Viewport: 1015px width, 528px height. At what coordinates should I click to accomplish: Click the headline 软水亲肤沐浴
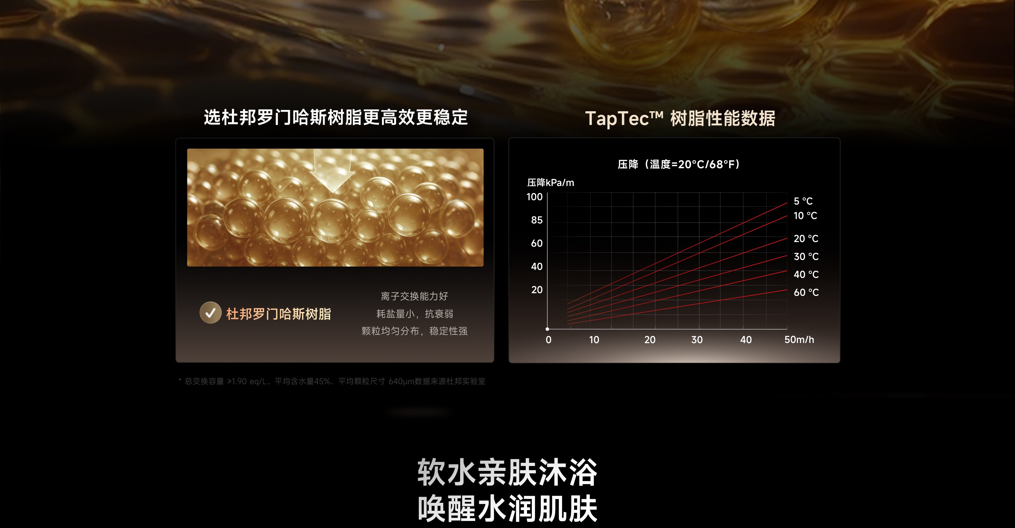coord(507,472)
